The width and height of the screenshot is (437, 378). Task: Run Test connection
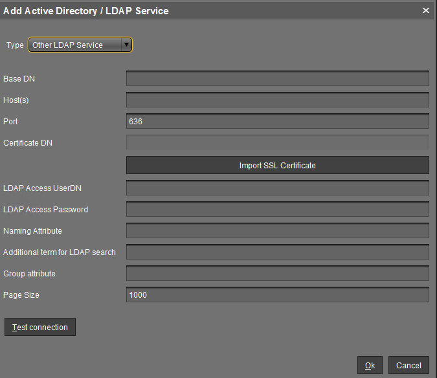(40, 328)
